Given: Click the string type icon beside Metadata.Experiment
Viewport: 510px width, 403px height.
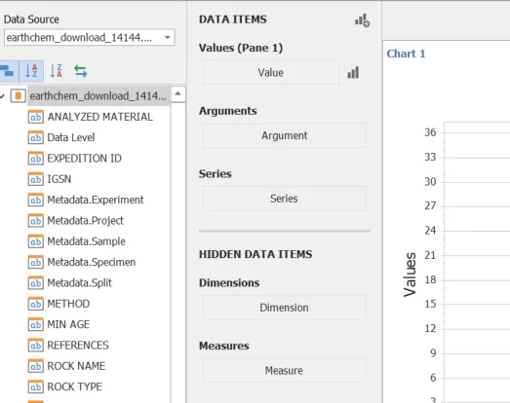Looking at the screenshot, I should (x=35, y=200).
